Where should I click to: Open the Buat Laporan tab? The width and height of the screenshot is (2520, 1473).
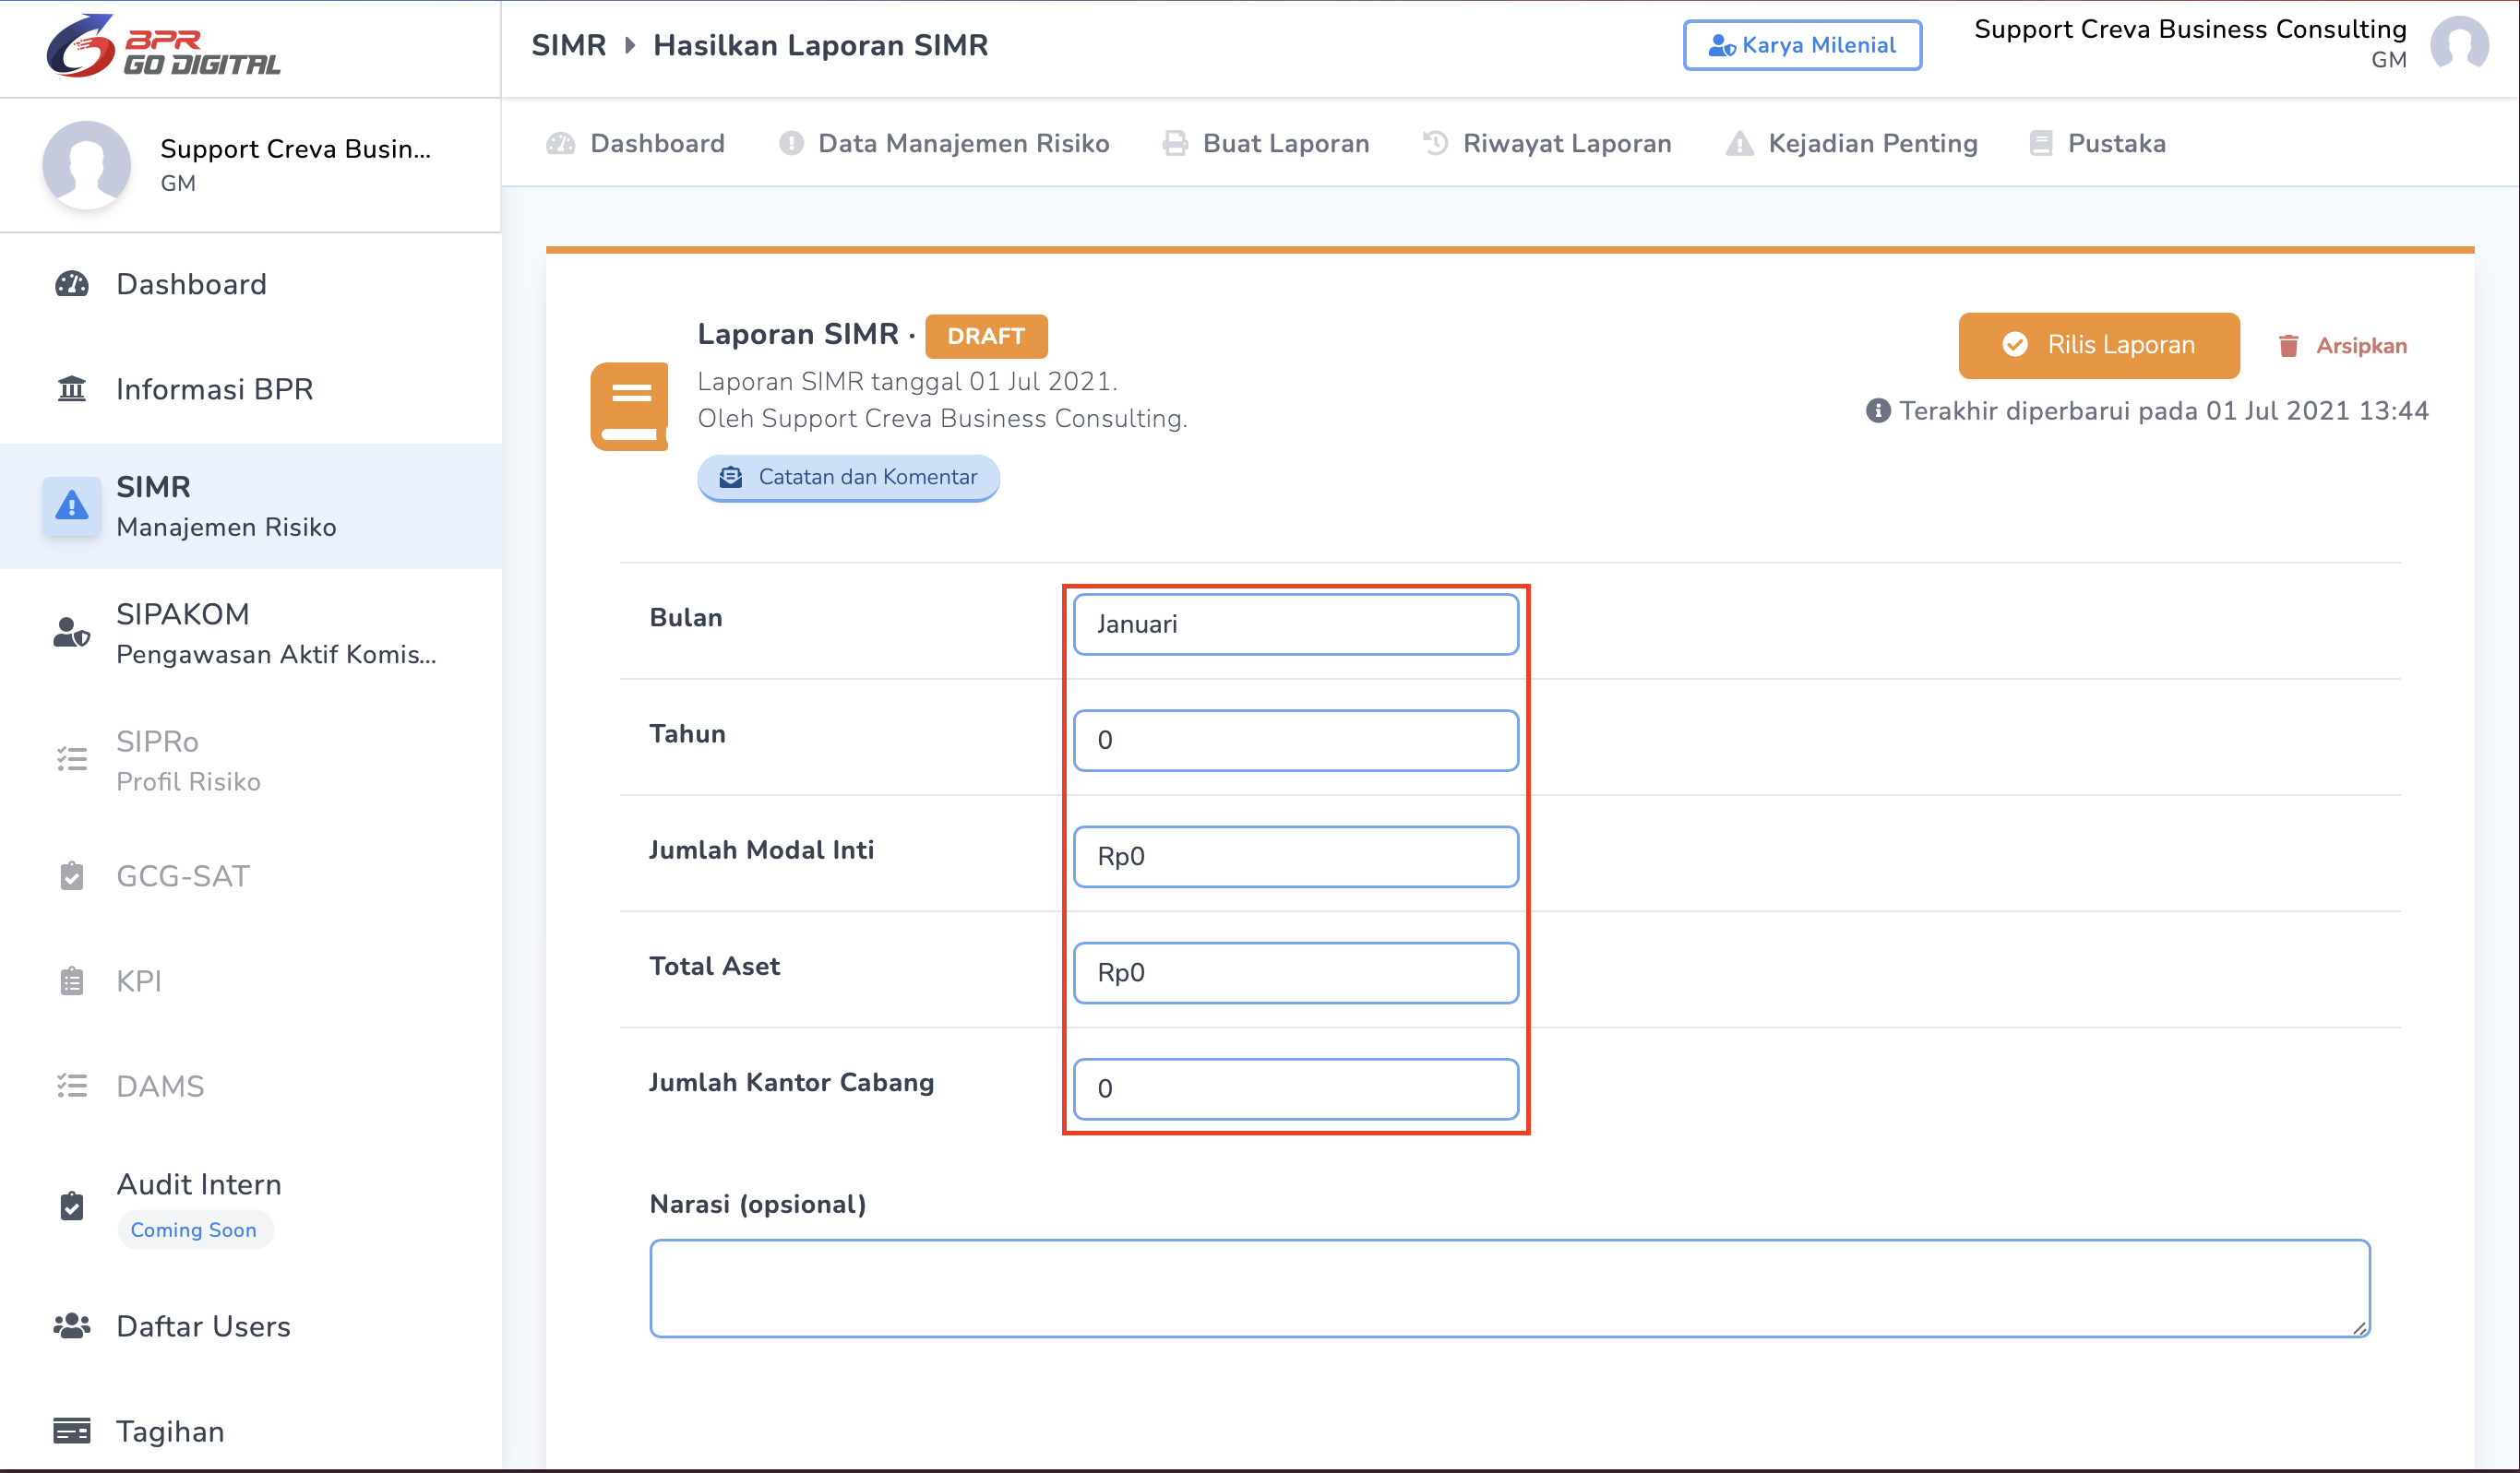coord(1266,144)
